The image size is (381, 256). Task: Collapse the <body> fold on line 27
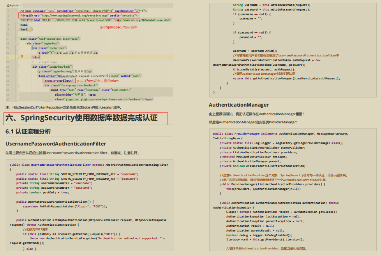(18, 39)
